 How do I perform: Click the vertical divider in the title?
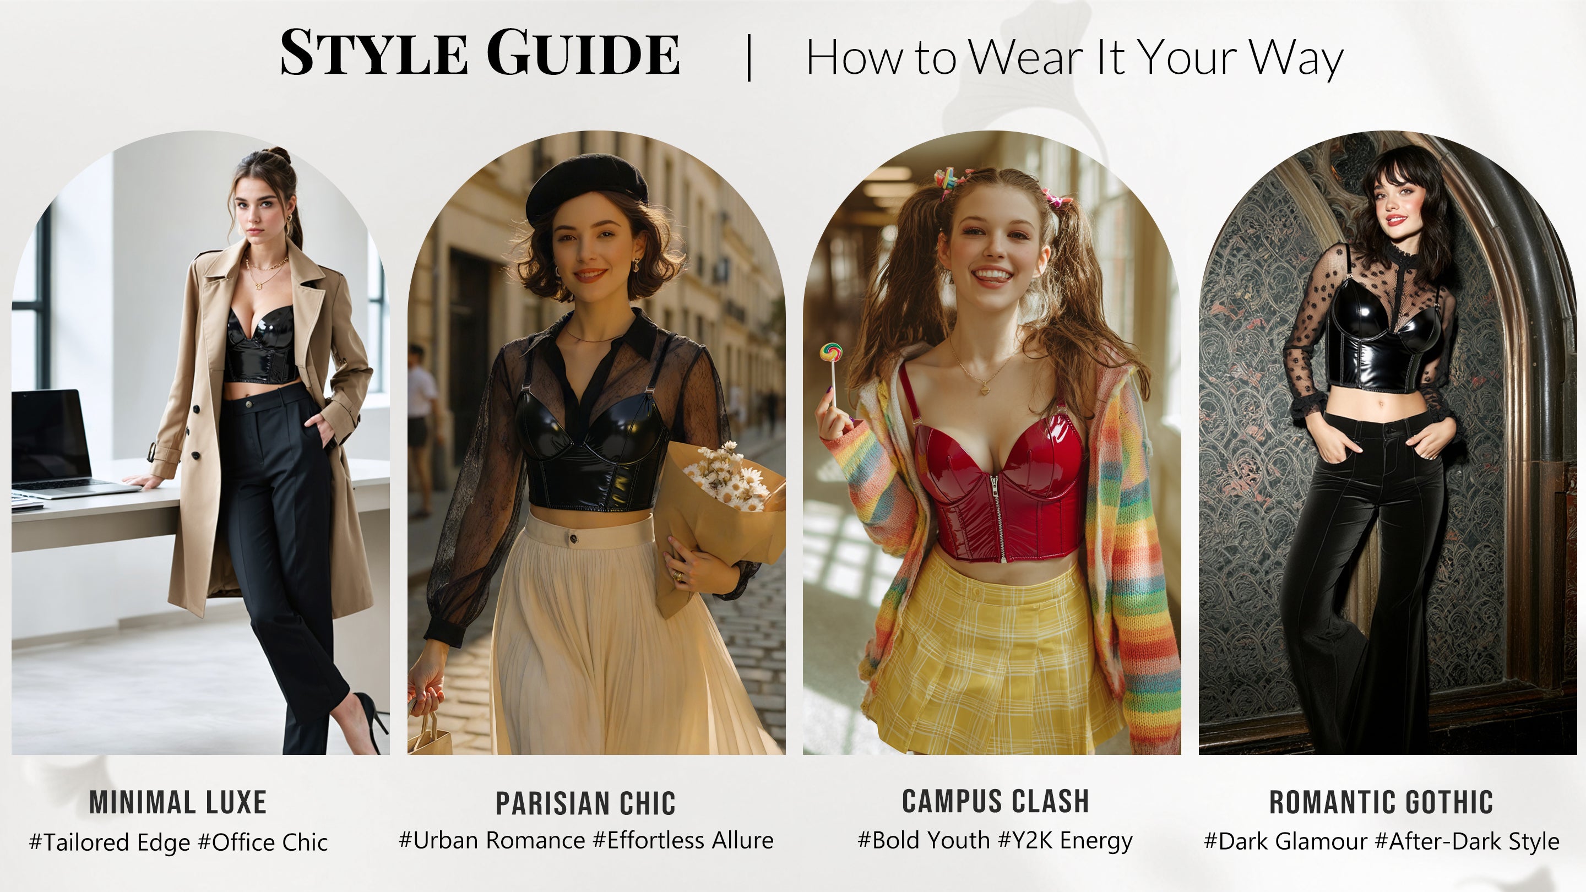click(x=749, y=57)
